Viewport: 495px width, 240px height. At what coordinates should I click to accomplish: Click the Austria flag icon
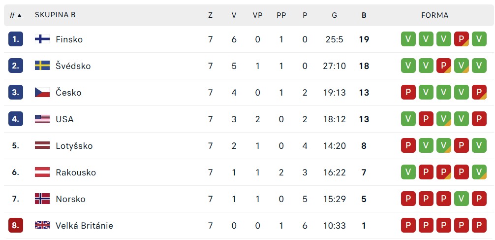click(42, 172)
